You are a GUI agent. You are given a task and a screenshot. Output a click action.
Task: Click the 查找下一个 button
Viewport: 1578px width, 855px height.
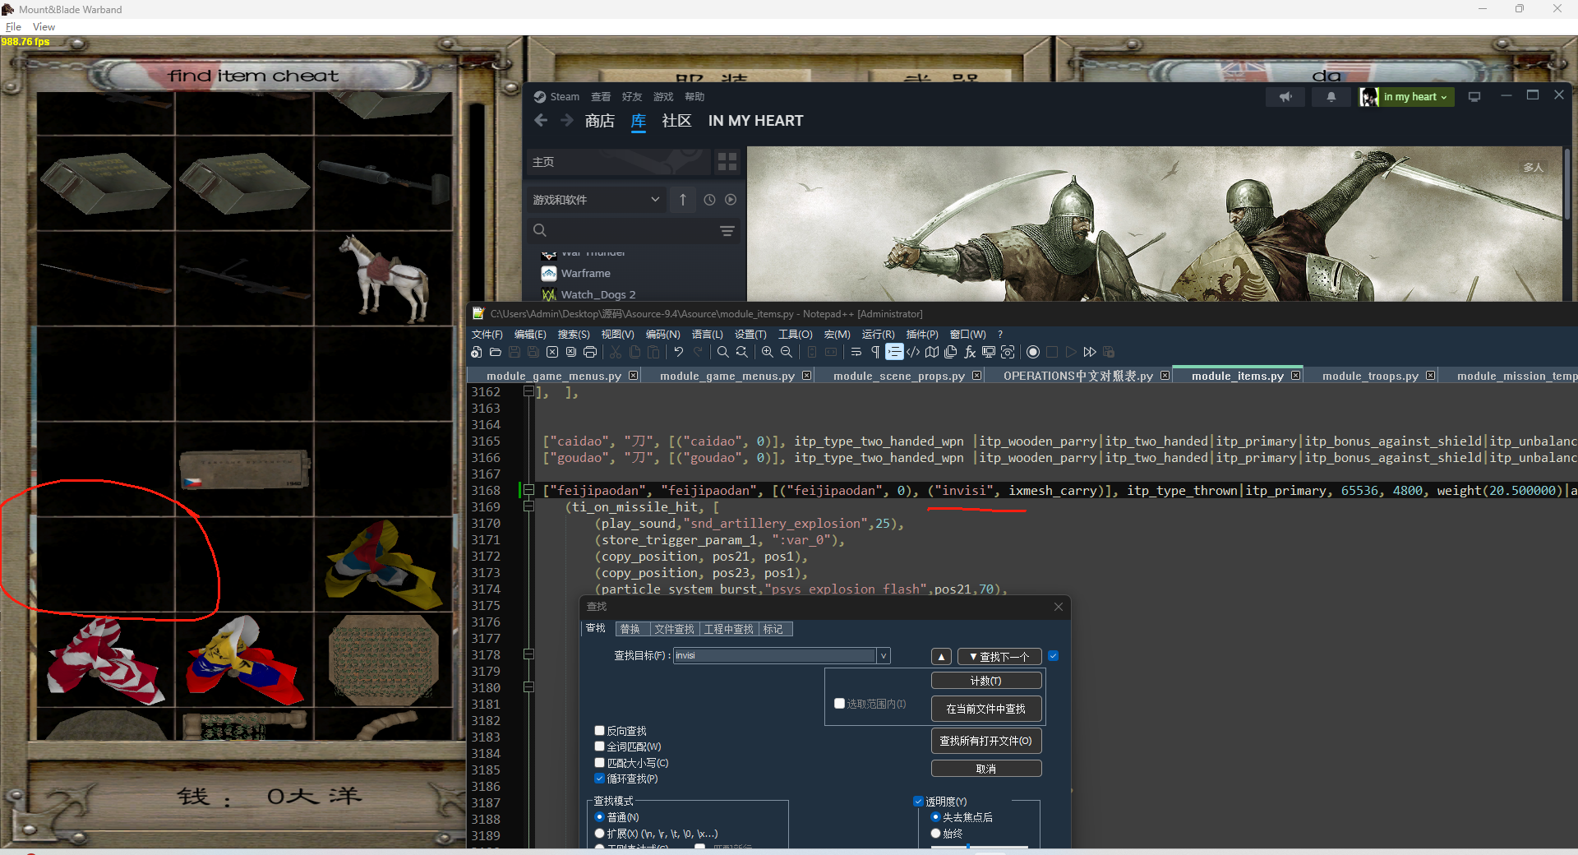click(999, 657)
